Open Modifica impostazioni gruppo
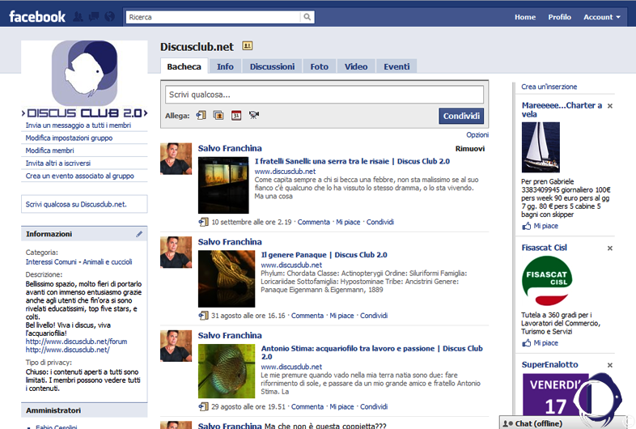 [69, 138]
